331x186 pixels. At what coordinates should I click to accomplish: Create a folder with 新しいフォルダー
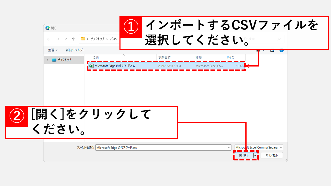click(75, 50)
